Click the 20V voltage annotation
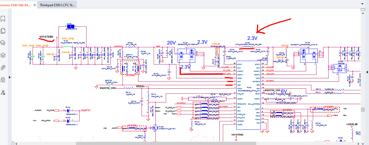369x145 pixels. click(x=171, y=43)
